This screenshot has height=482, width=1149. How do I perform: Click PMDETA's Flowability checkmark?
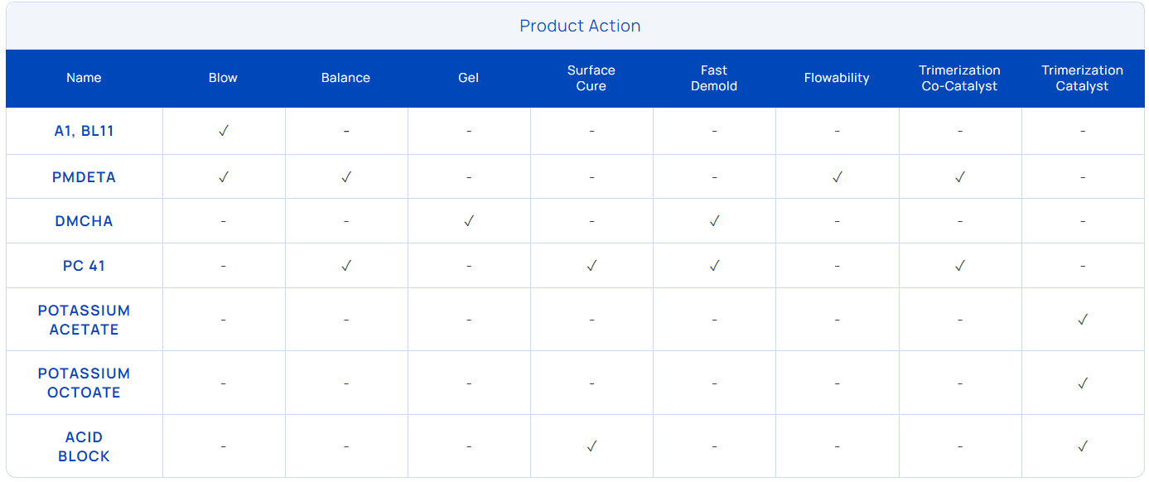(837, 177)
